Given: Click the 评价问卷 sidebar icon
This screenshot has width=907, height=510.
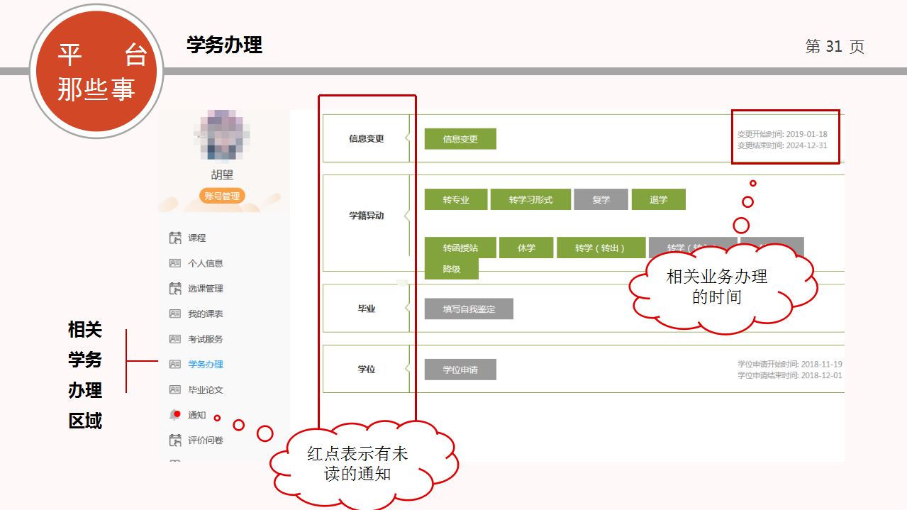Looking at the screenshot, I should coord(175,440).
